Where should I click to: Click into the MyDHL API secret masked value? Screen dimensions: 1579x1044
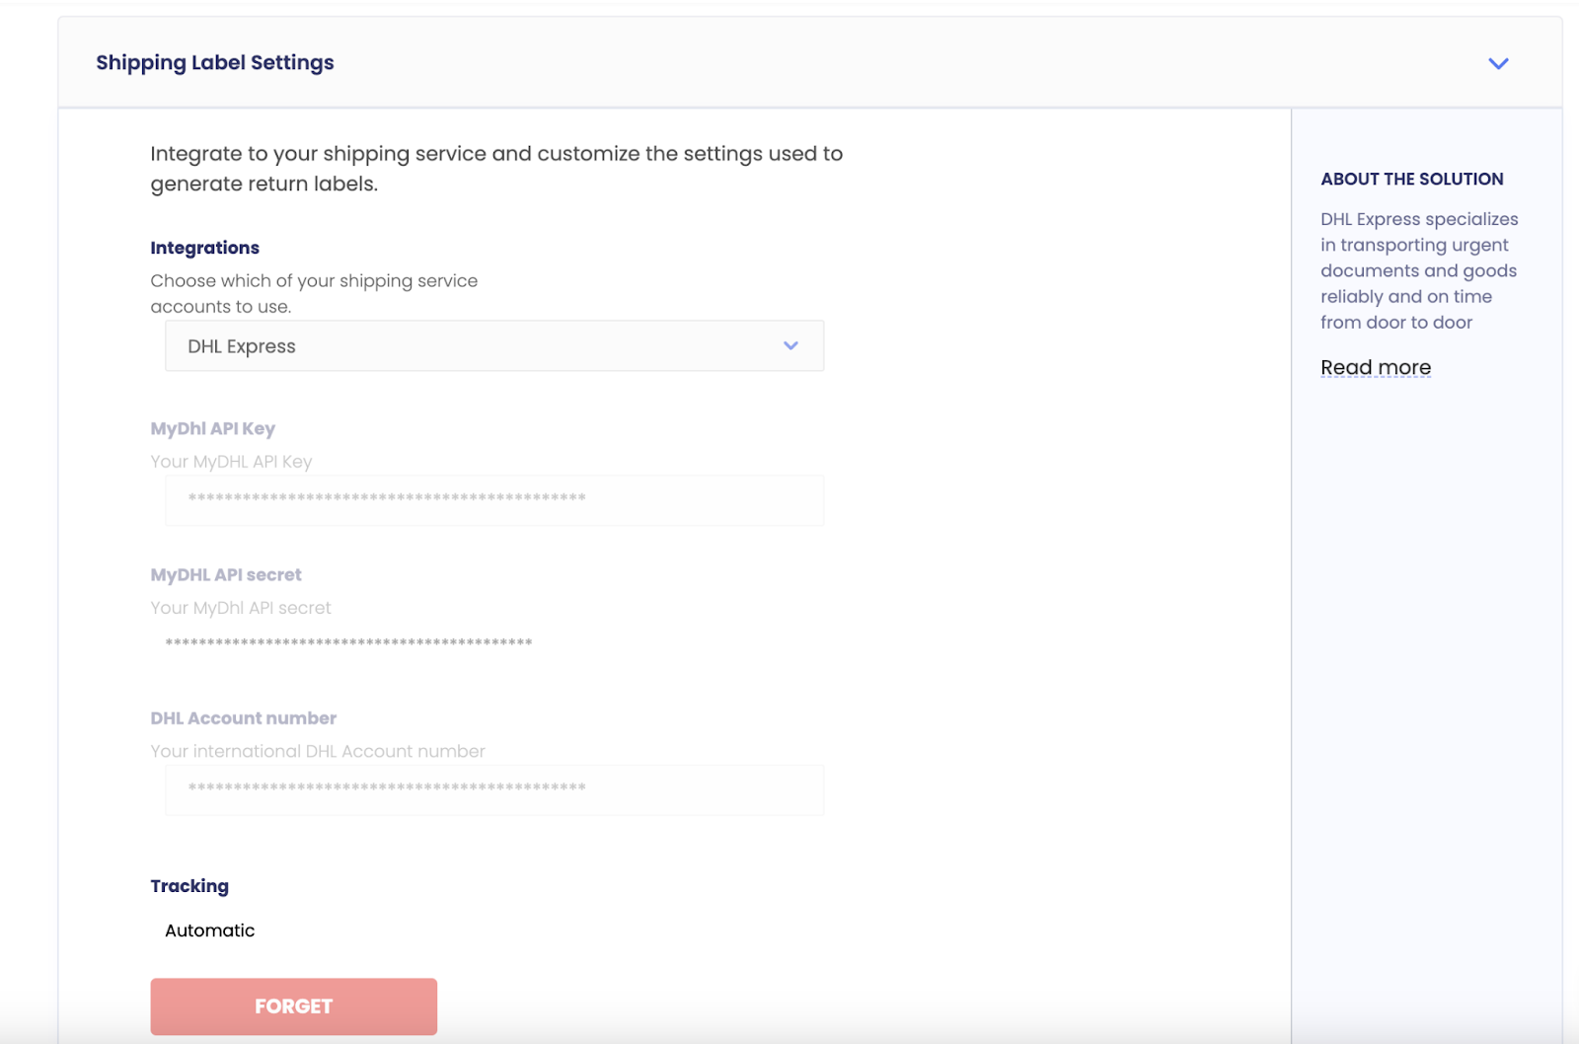[348, 642]
